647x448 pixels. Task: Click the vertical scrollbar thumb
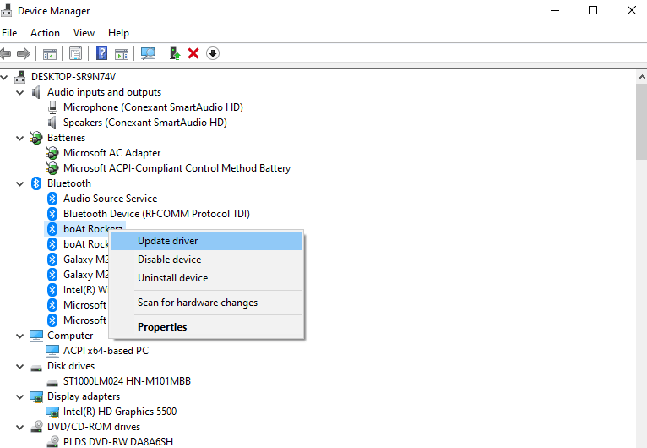click(642, 122)
